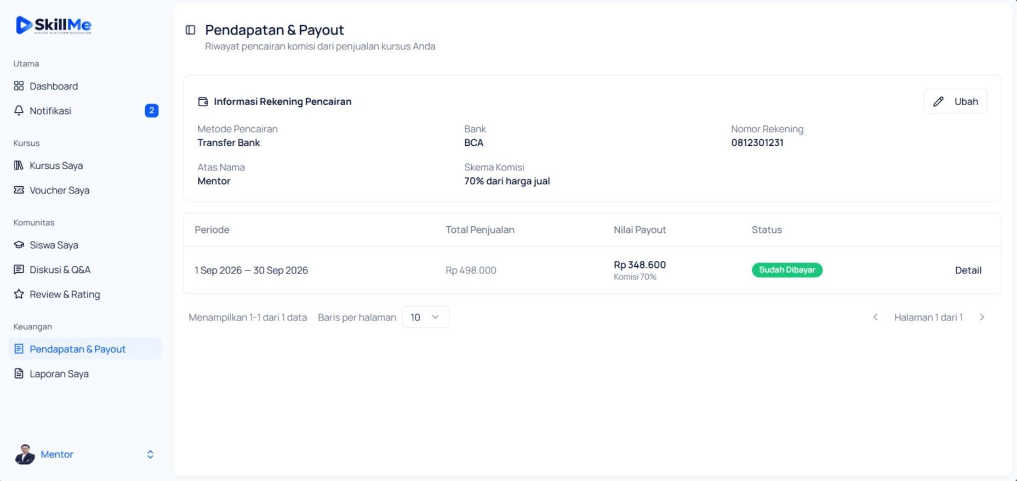
Task: Click the notification count badge
Action: (x=152, y=111)
